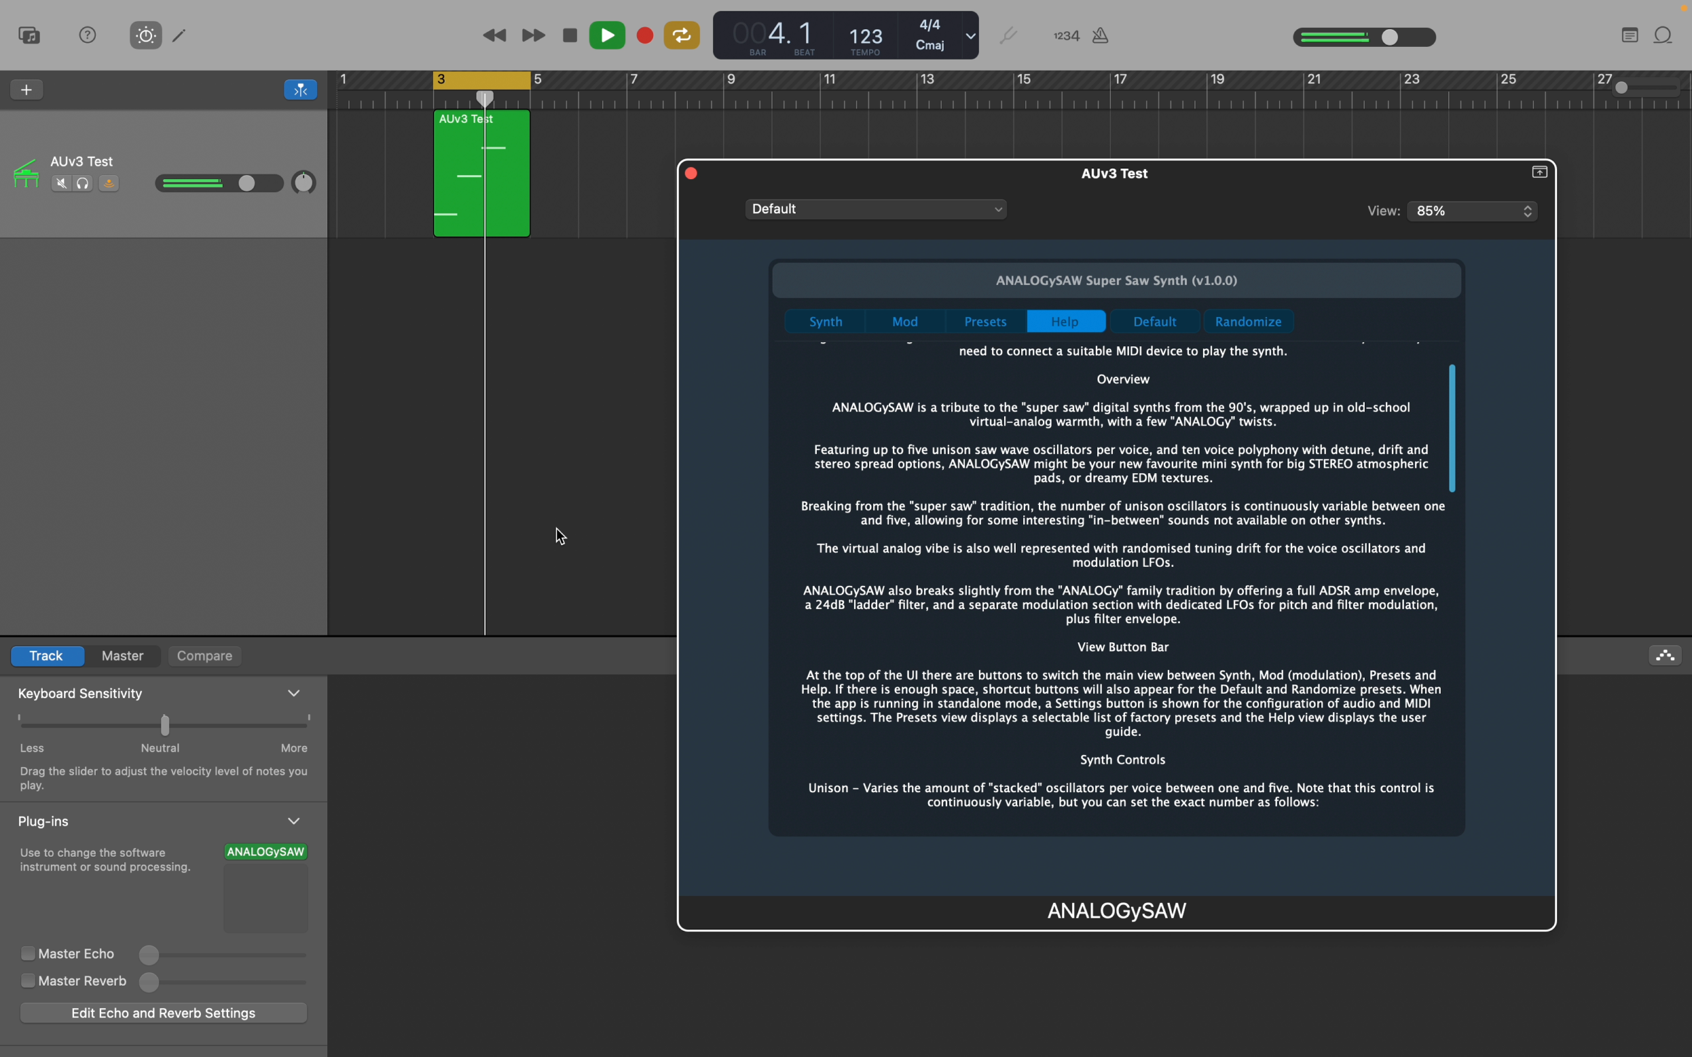The width and height of the screenshot is (1692, 1057).
Task: Click the 4/4 time signature
Action: click(930, 25)
